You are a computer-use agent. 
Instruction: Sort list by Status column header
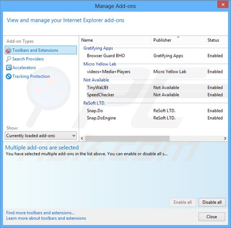tap(216, 40)
